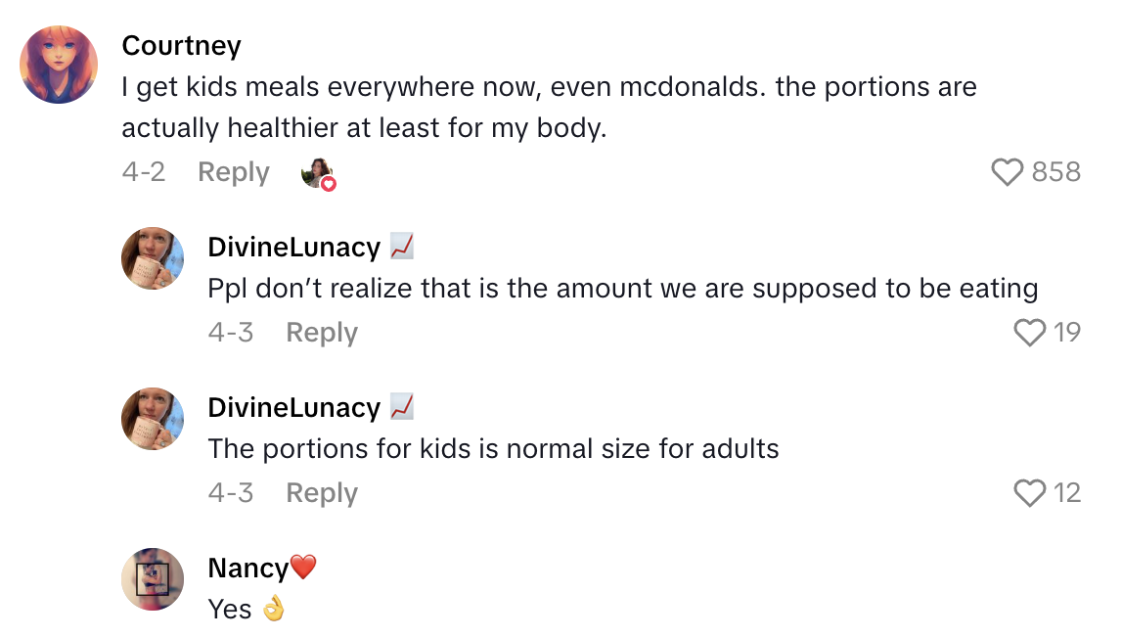Select the 858 like count on Courtney's comment
The height and width of the screenshot is (638, 1121).
(x=1057, y=171)
